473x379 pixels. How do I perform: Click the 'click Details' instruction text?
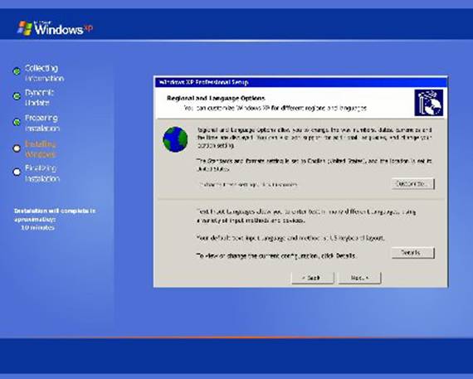(276, 255)
